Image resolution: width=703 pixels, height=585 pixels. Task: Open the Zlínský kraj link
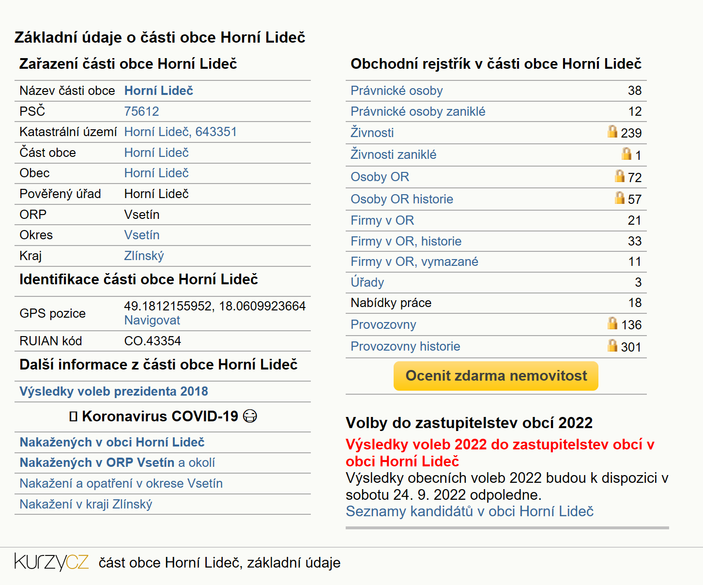144,256
